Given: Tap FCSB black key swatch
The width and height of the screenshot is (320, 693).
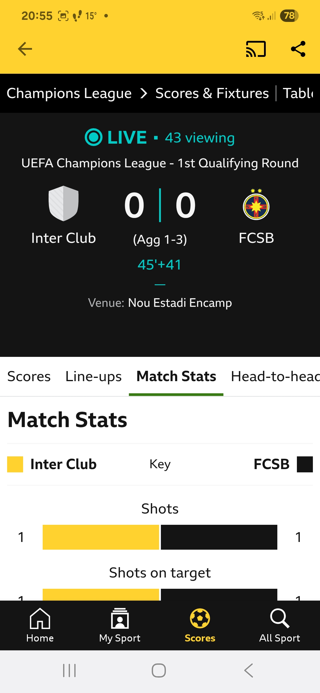Looking at the screenshot, I should click(305, 464).
